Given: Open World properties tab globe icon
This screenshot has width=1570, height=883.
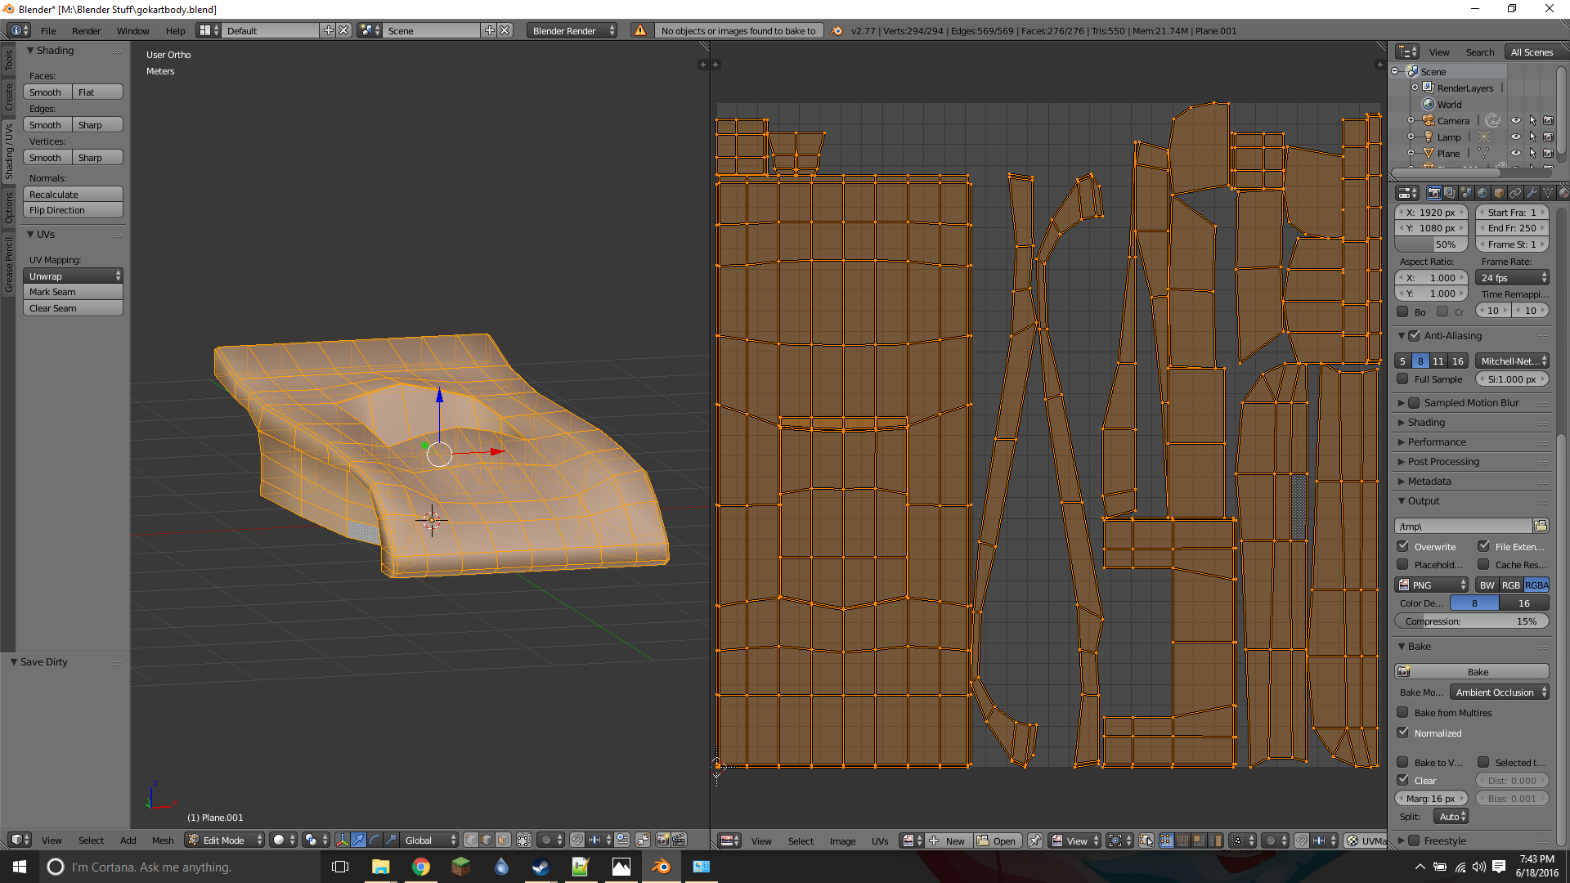Looking at the screenshot, I should (x=1483, y=193).
